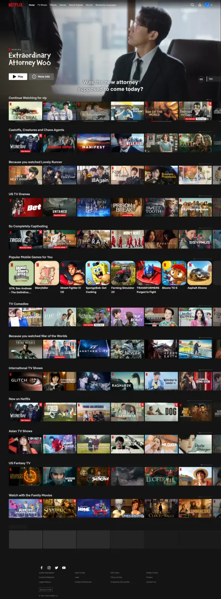Screen dimensions: 221x599
Task: Open the TV Shows menu item
Action: click(x=42, y=5)
